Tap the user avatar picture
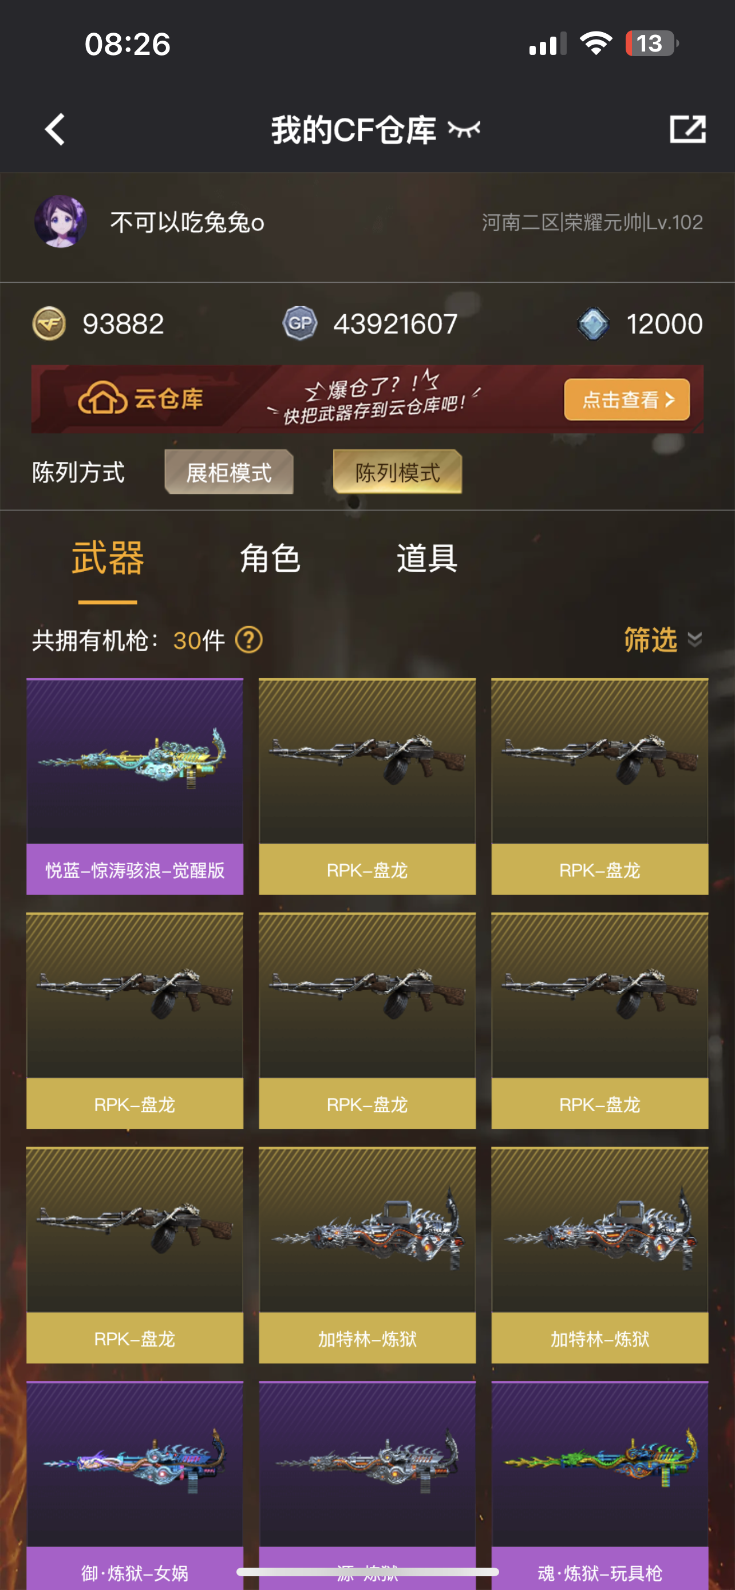The image size is (735, 1590). click(60, 222)
